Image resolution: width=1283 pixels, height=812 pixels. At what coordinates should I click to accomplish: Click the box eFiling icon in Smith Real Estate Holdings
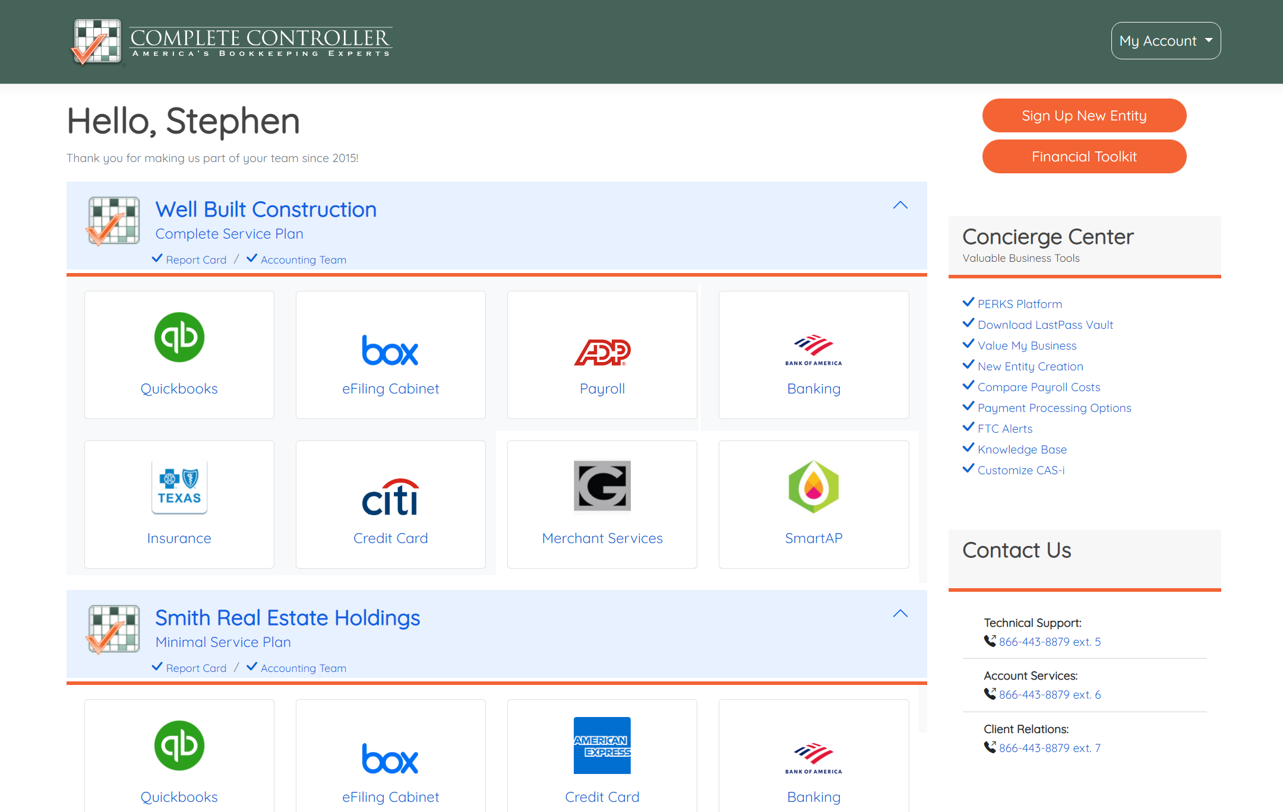pyautogui.click(x=390, y=759)
